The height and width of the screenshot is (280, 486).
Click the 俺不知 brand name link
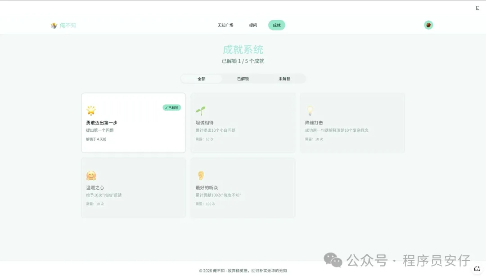pos(68,26)
